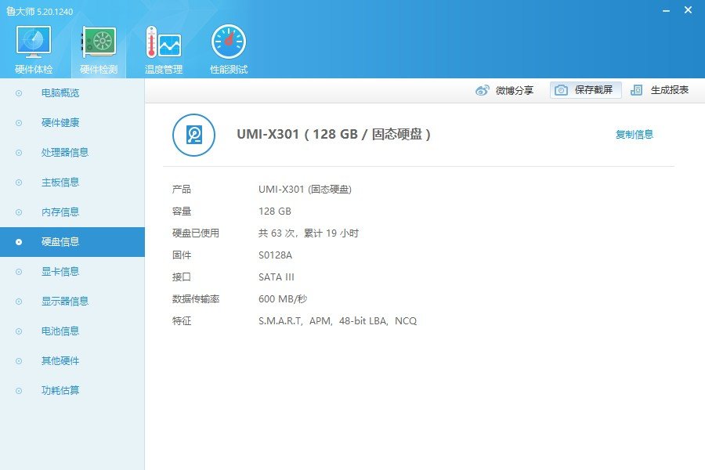Click the 数据传输率 field label
This screenshot has width=705, height=470.
[x=196, y=299]
